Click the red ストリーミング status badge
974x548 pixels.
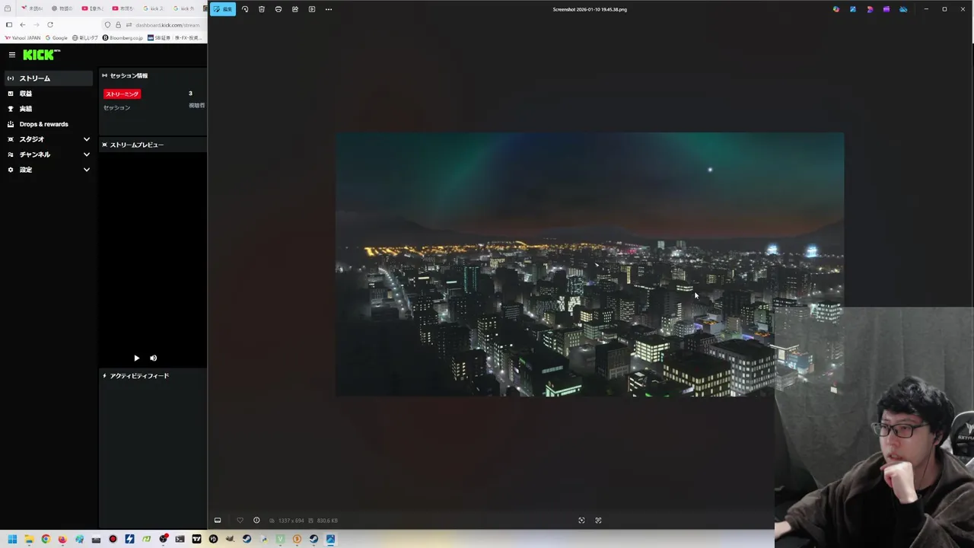click(123, 94)
